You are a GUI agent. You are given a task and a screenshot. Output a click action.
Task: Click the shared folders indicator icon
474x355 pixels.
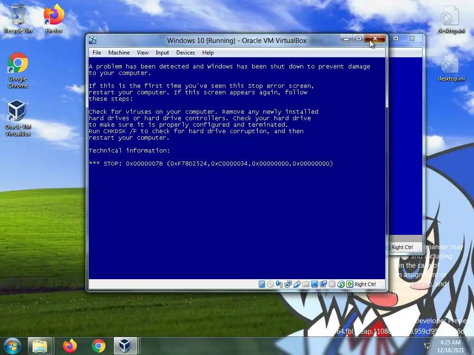pyautogui.click(x=306, y=284)
